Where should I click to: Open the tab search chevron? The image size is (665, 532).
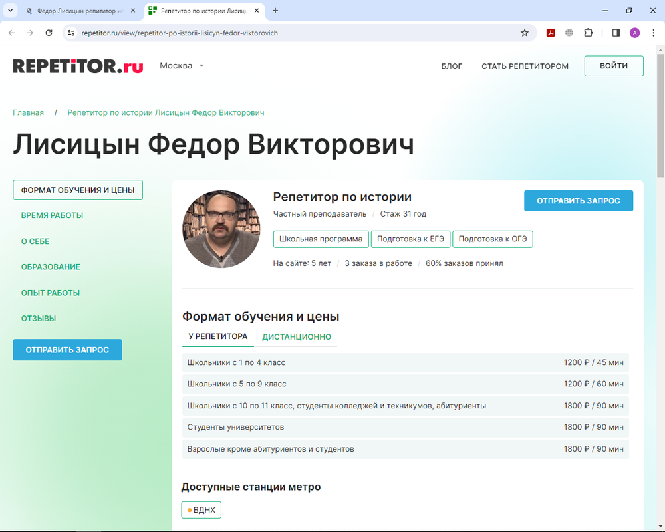point(10,11)
